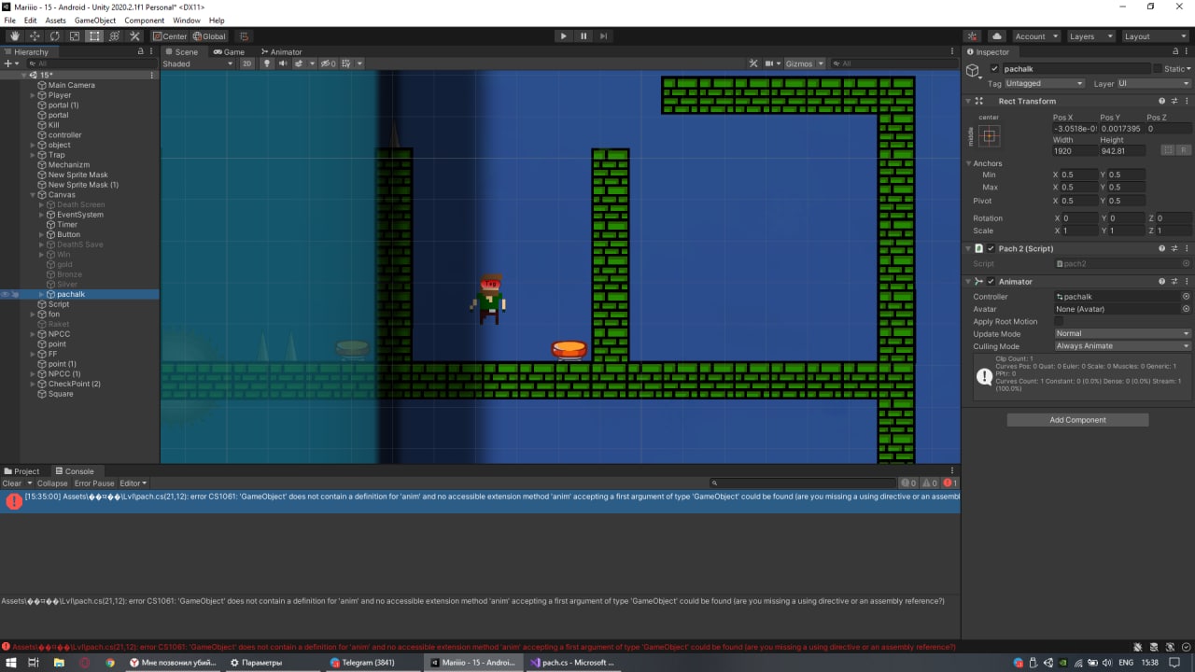Toggle Center pivot mode button
The height and width of the screenshot is (672, 1195).
pos(171,36)
